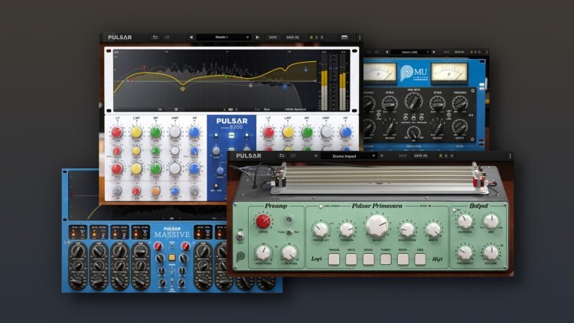
Task: Click the red LF gain knob, right channel
Action: tap(269, 132)
